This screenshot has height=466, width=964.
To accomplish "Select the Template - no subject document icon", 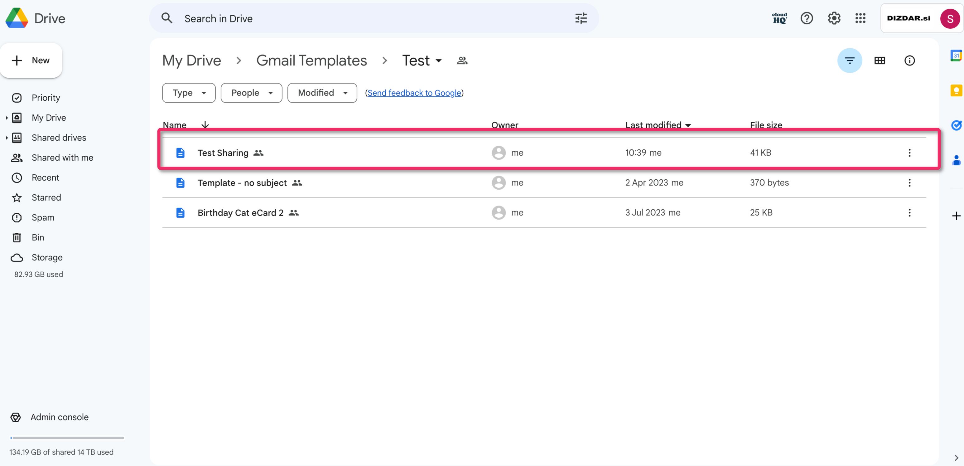I will pos(181,183).
